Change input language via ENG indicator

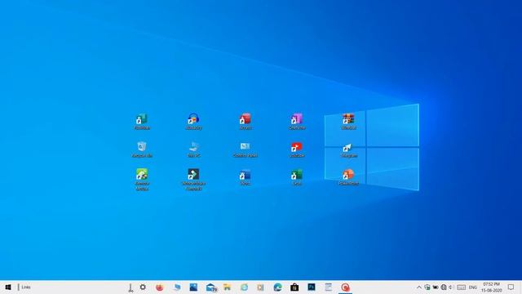(x=473, y=287)
